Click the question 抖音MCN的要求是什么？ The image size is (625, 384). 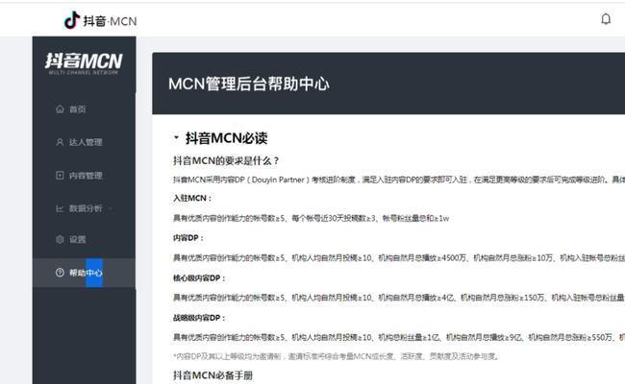click(x=226, y=160)
